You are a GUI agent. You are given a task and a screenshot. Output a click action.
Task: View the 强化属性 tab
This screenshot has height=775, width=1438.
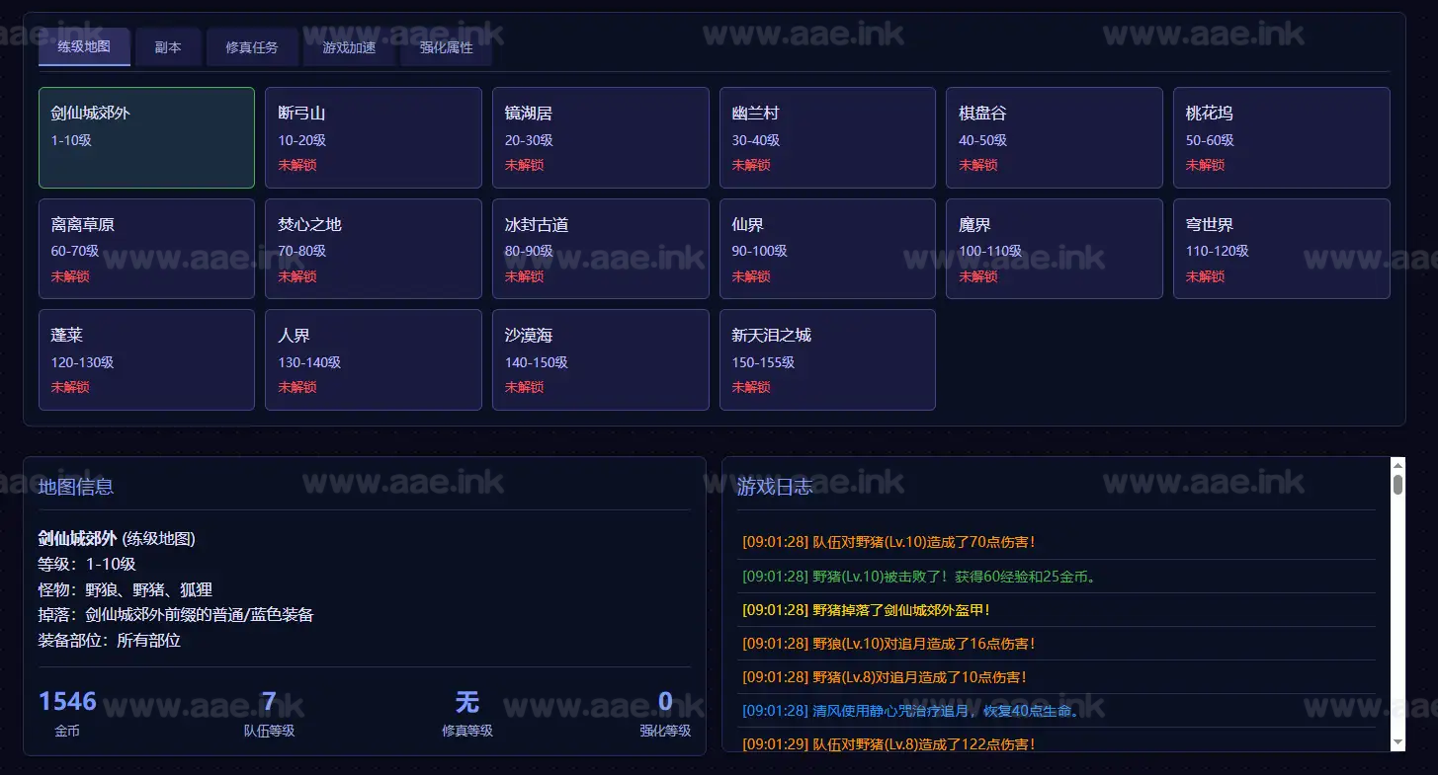pyautogui.click(x=446, y=46)
